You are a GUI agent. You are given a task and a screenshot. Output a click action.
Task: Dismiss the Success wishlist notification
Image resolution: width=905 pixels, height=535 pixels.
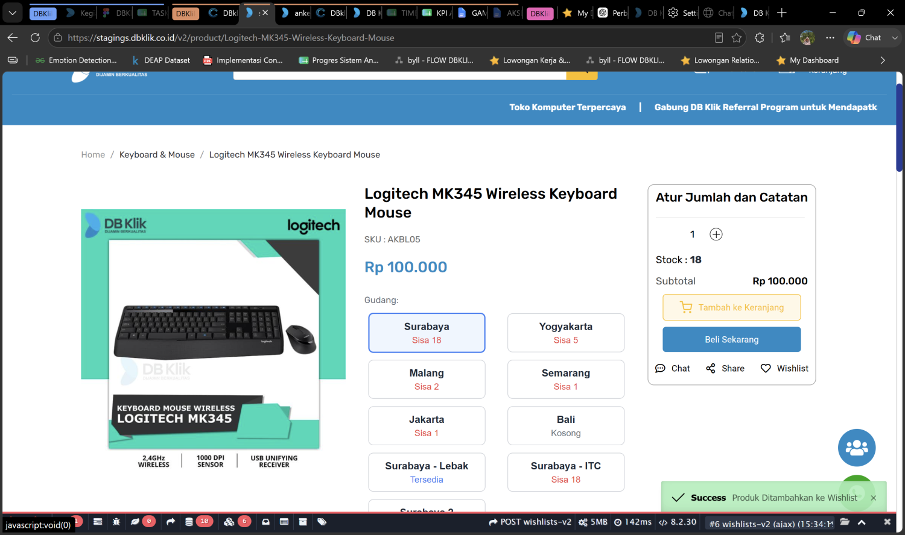coord(874,498)
